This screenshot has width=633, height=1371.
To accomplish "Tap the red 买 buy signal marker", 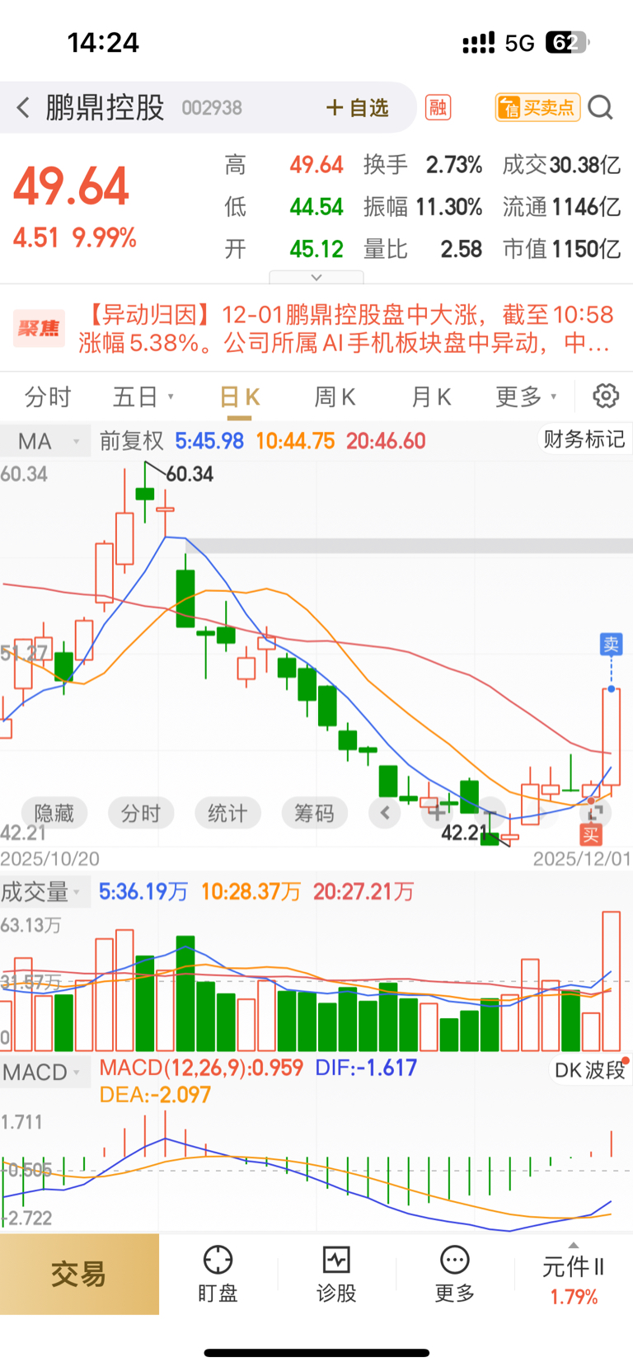I will (591, 835).
